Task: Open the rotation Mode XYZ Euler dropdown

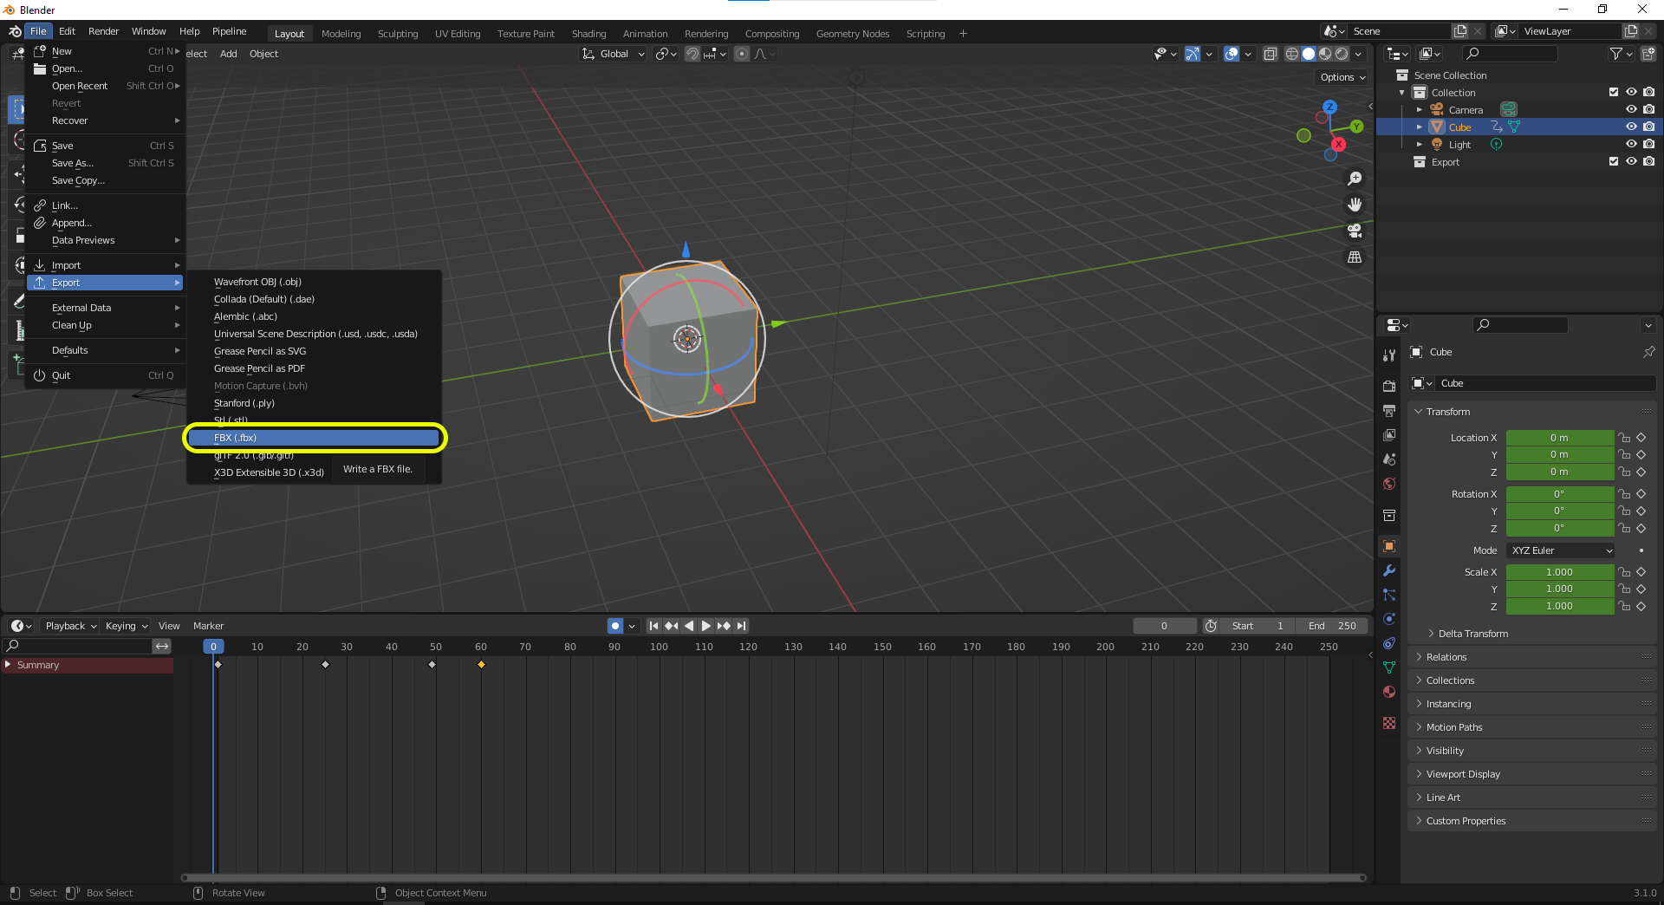Action: coord(1562,550)
